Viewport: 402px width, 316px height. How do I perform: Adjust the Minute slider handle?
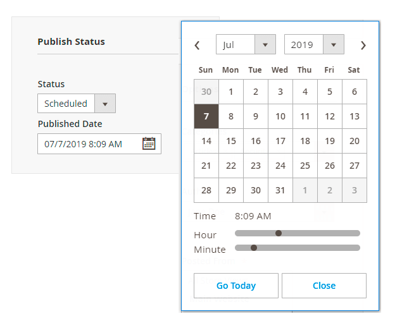tap(254, 248)
